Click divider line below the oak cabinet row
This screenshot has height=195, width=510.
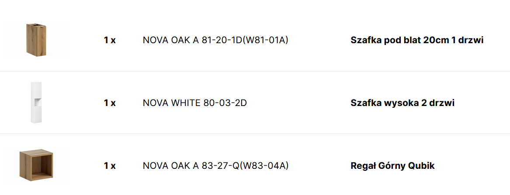click(x=255, y=71)
